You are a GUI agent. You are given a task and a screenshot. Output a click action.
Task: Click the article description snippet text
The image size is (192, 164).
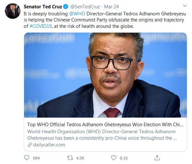[102, 135]
